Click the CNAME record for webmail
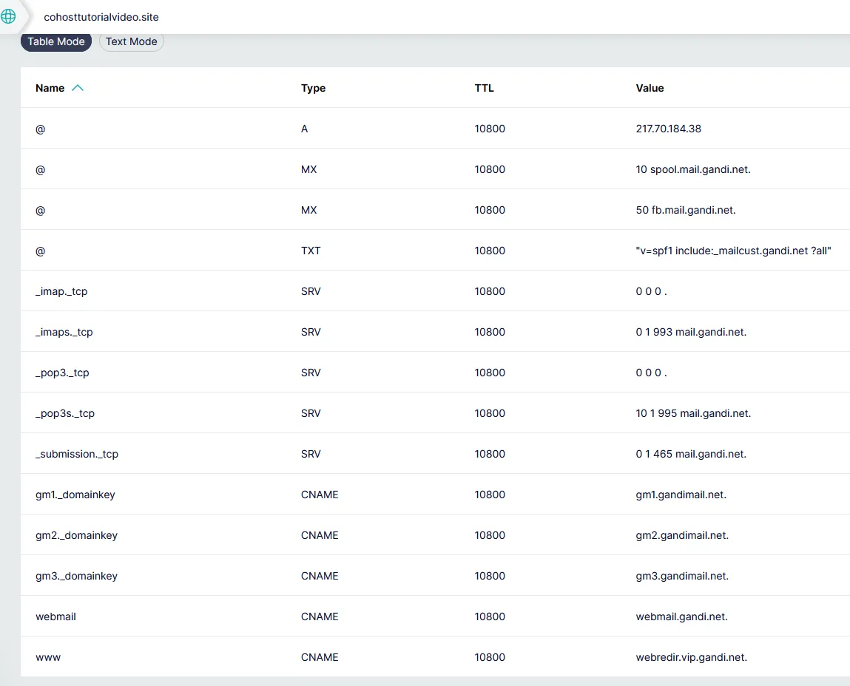The width and height of the screenshot is (850, 686). 320,616
